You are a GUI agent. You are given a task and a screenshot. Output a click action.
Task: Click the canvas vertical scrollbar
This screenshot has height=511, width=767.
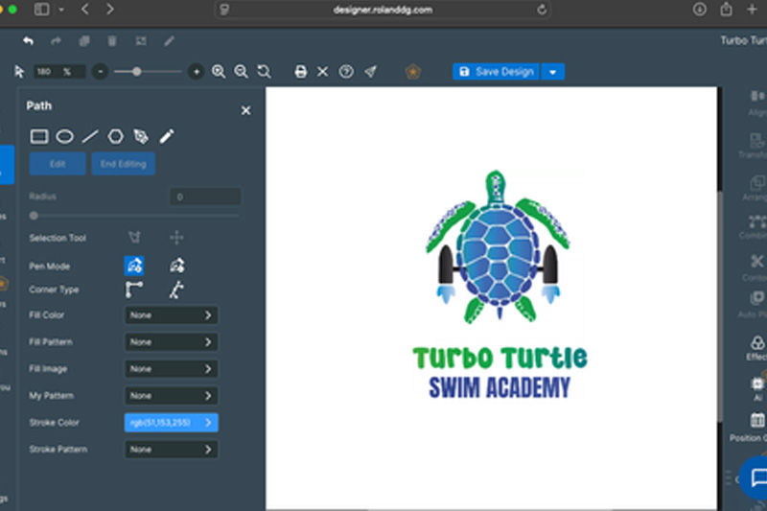(720, 306)
